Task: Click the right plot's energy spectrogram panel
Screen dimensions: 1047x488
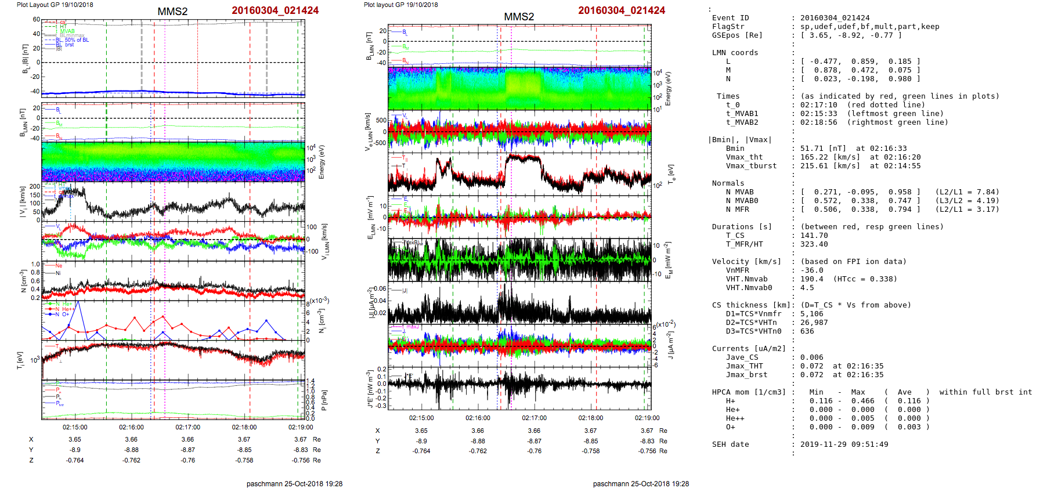Action: [519, 88]
